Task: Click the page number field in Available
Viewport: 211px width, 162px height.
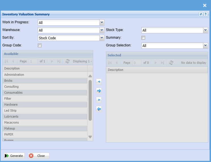Action: click(33, 61)
